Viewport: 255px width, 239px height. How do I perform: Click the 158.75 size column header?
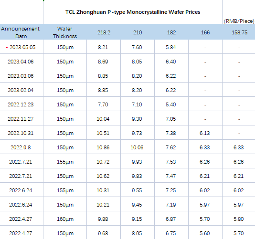pyautogui.click(x=239, y=32)
